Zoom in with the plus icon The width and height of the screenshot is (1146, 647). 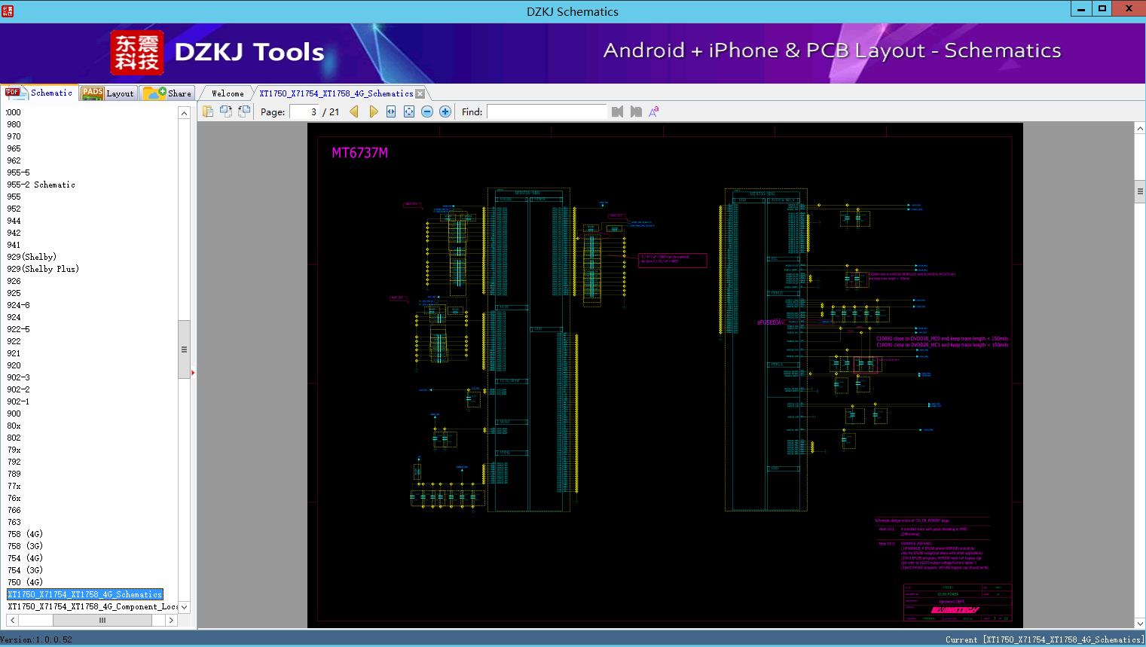(445, 111)
